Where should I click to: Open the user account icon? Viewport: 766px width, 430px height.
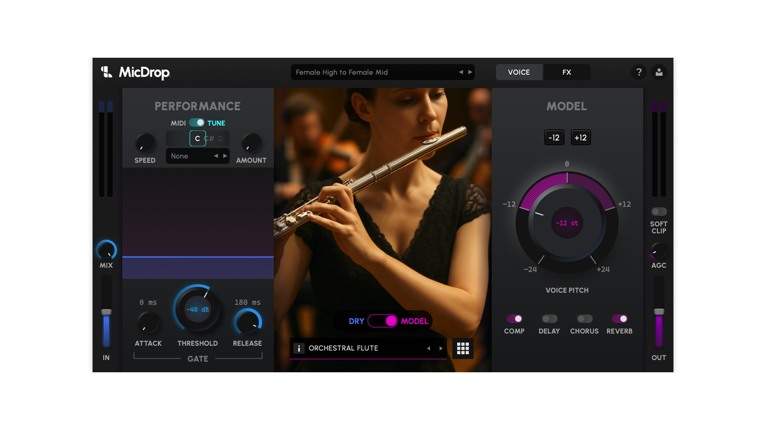click(x=659, y=72)
